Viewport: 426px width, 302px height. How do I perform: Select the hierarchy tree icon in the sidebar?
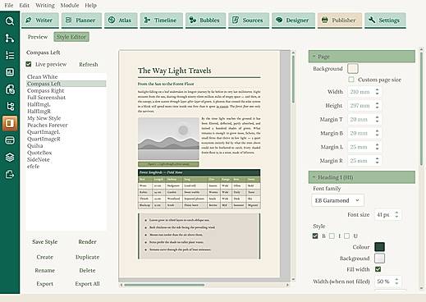[x=10, y=107]
